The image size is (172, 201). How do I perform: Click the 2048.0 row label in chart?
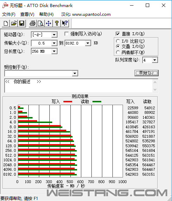coord(10,165)
